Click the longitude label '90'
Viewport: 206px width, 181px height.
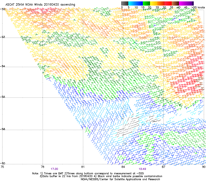pyautogui.click(x=204, y=167)
